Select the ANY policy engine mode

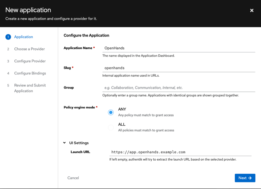click(111, 112)
